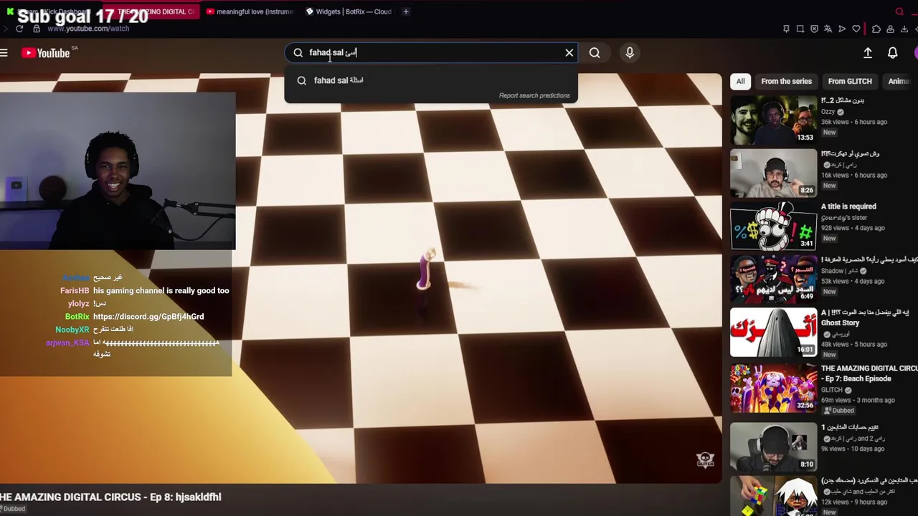The height and width of the screenshot is (516, 918).
Task: Click inside the YouTube search field
Action: tap(430, 52)
